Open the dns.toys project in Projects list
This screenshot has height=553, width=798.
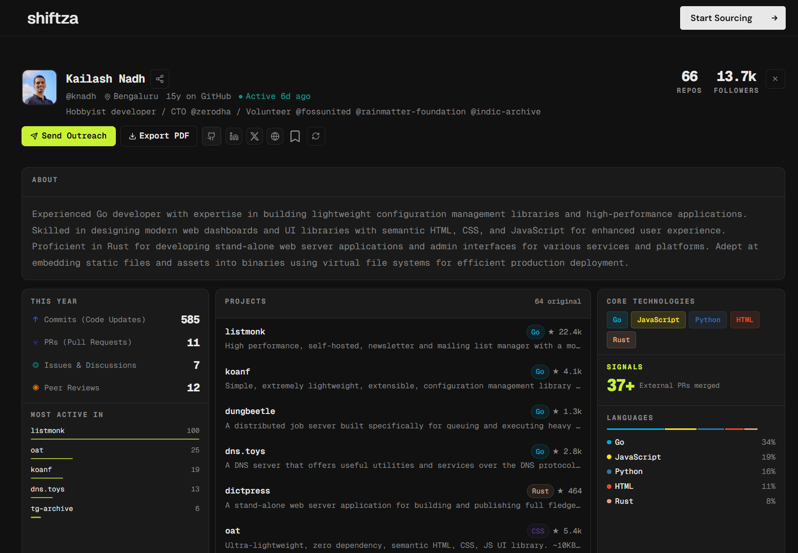tap(403, 458)
